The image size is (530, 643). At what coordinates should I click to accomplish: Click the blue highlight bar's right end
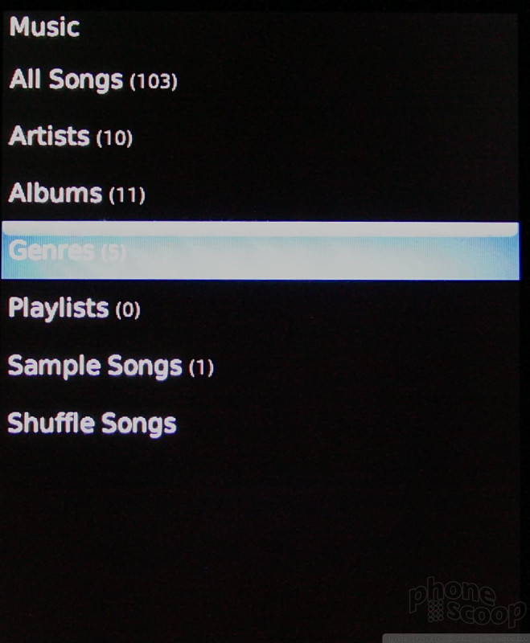click(507, 251)
